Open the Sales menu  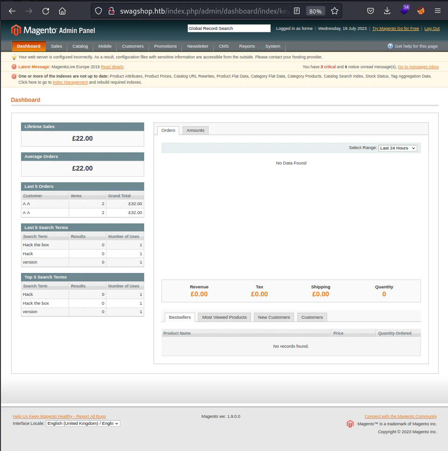tap(56, 46)
